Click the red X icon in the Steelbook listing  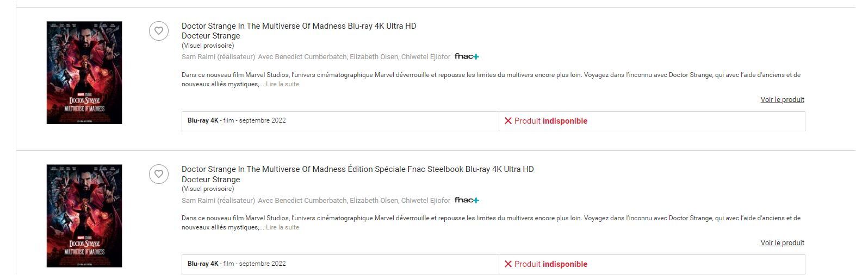pos(508,264)
